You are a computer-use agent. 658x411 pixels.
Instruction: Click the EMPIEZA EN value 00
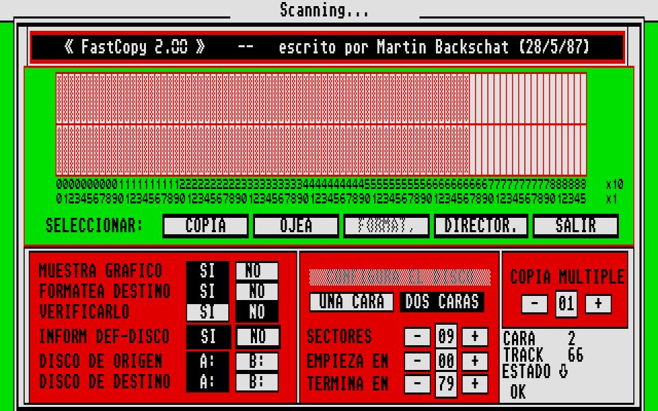tap(446, 361)
